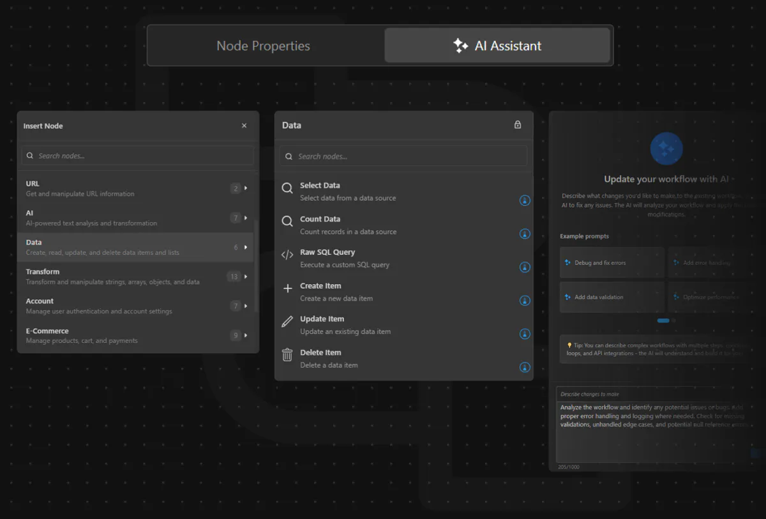766x519 pixels.
Task: Click the Insert Node search field
Action: pos(138,156)
